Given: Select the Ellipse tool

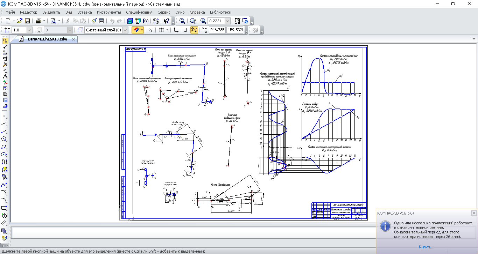Looking at the screenshot, I should tap(5, 154).
